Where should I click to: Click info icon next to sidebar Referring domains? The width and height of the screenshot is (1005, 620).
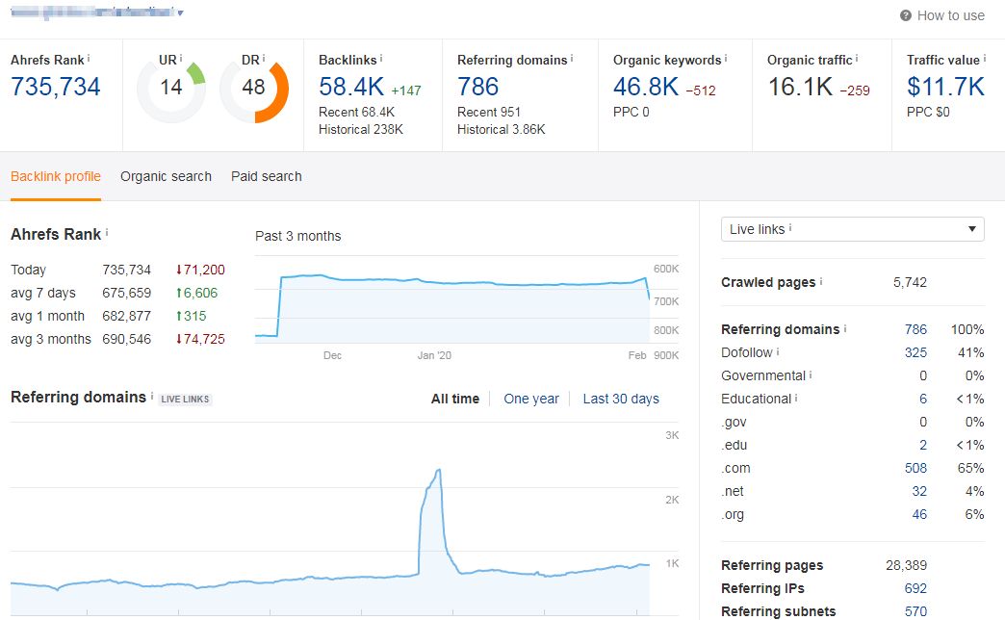[x=845, y=328]
